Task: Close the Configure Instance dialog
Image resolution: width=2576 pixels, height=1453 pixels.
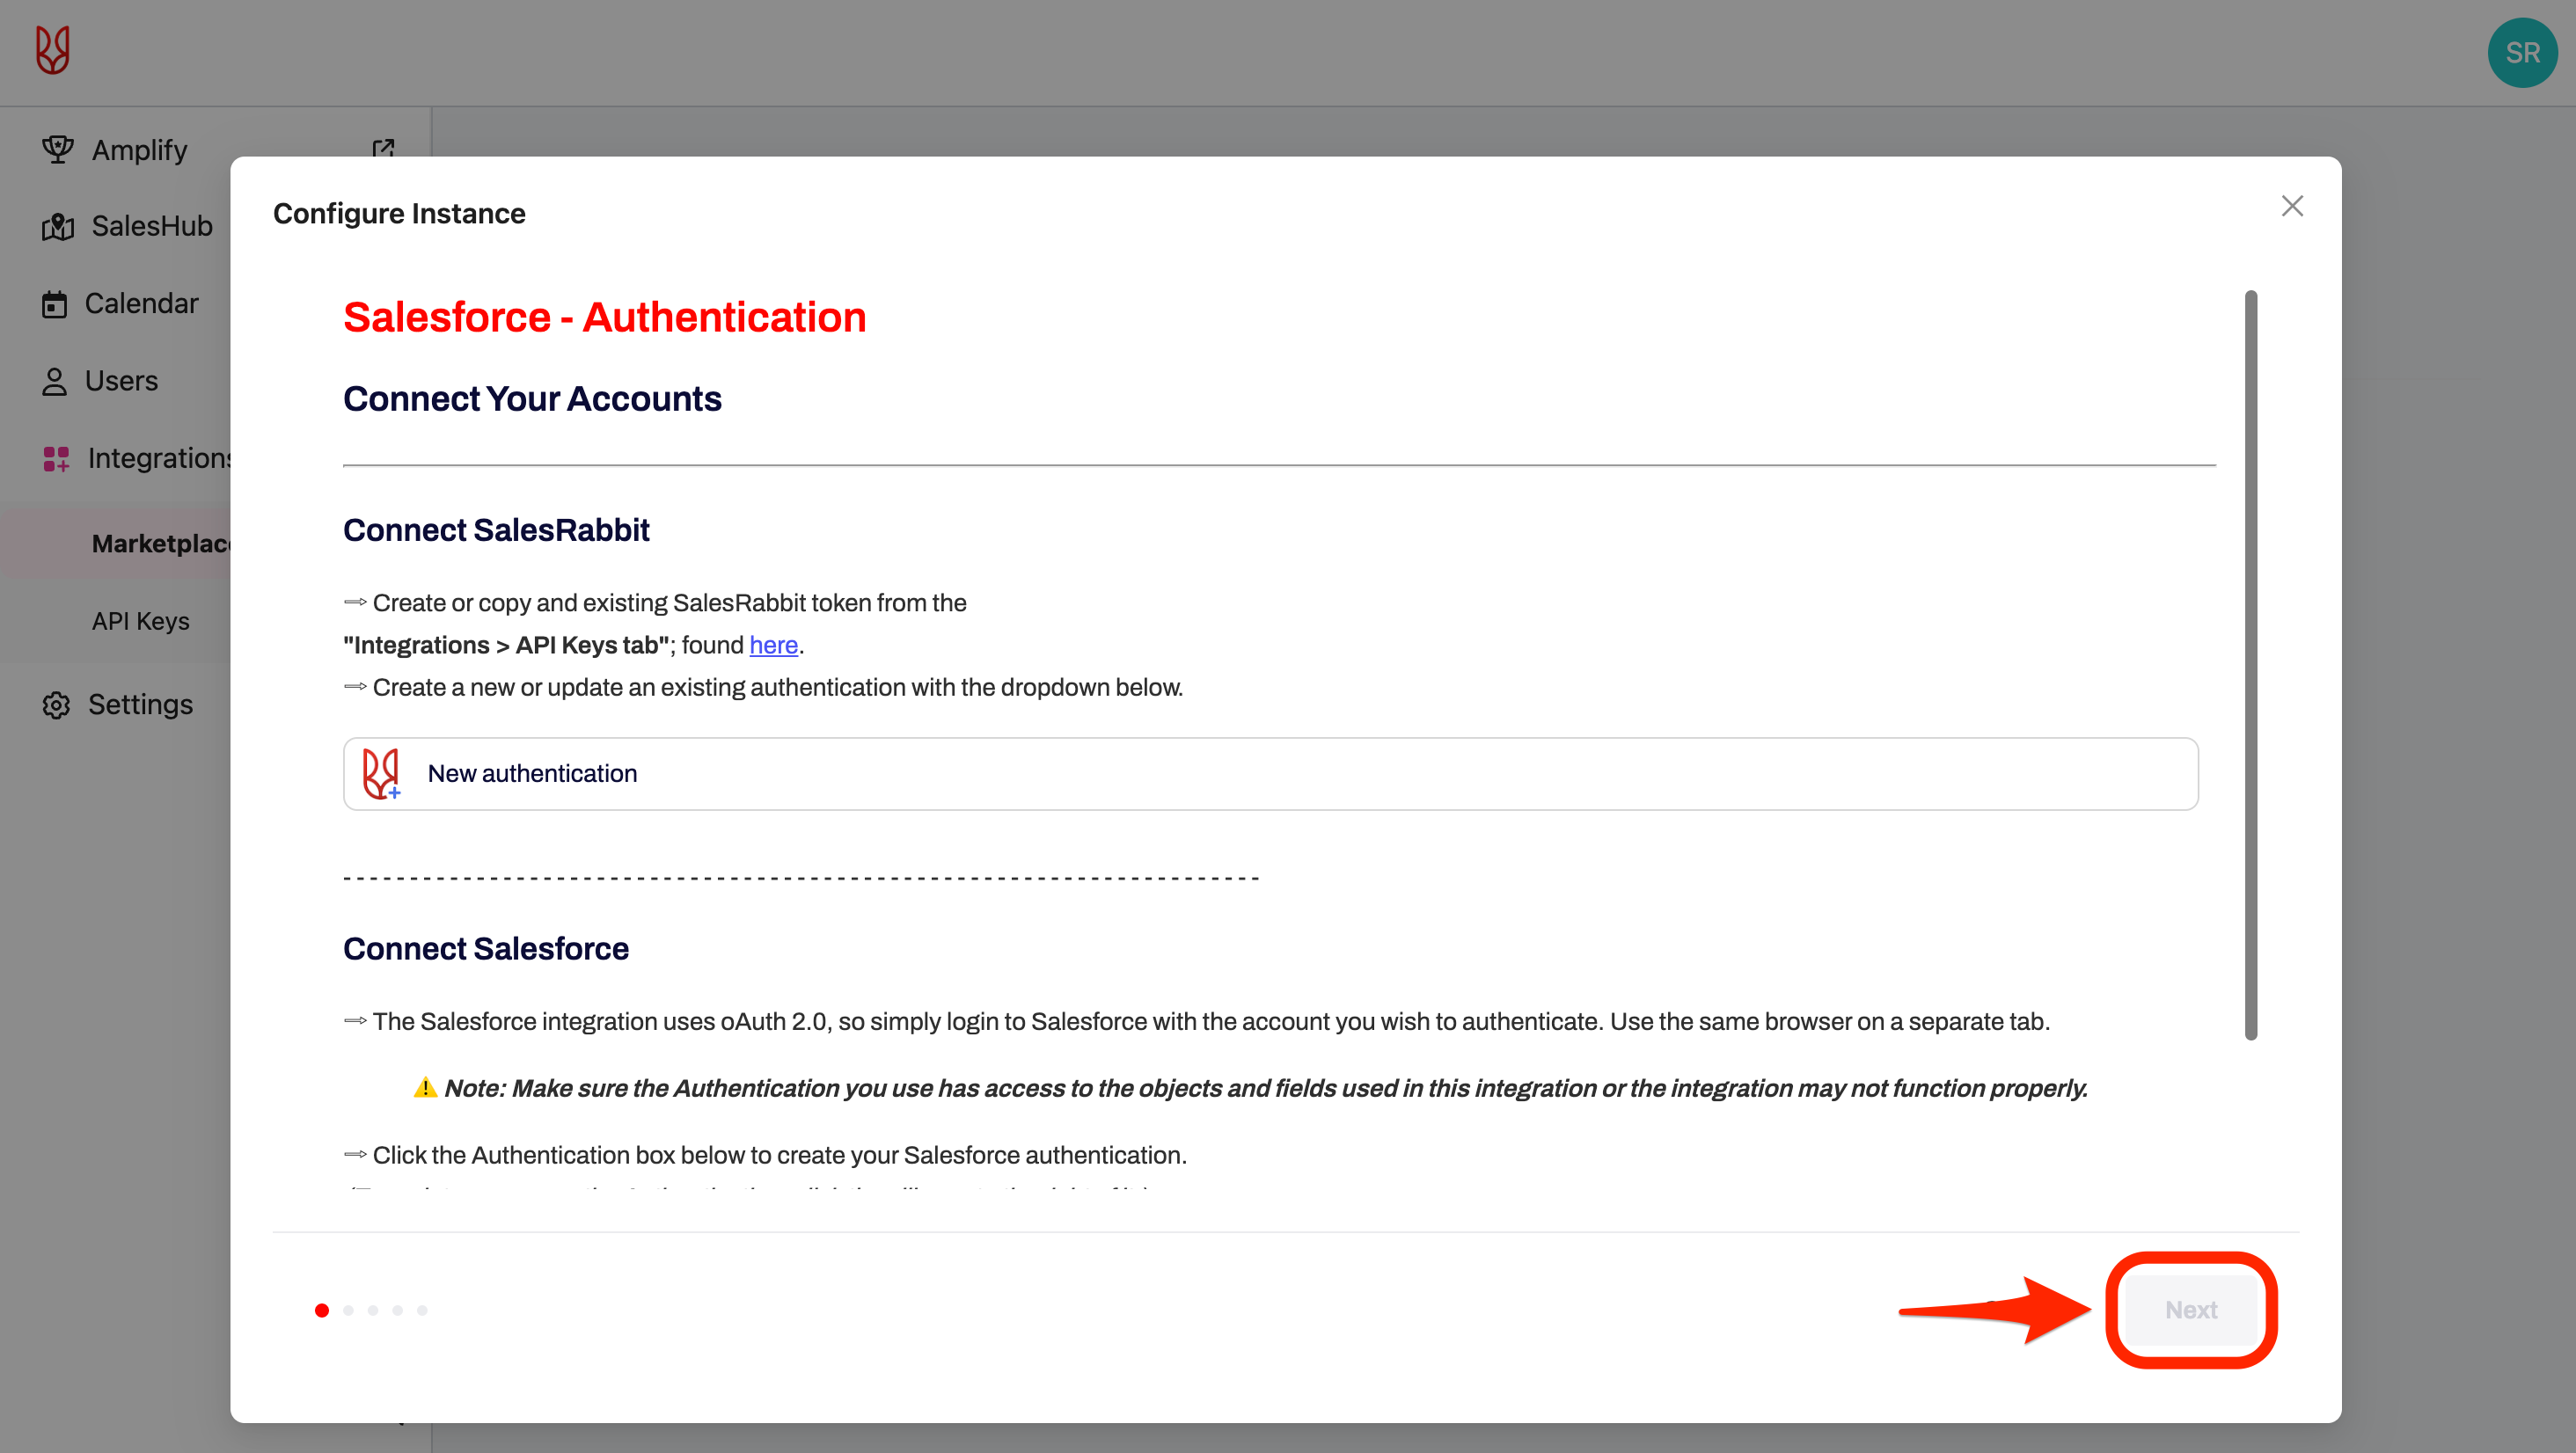Action: pos(2293,206)
